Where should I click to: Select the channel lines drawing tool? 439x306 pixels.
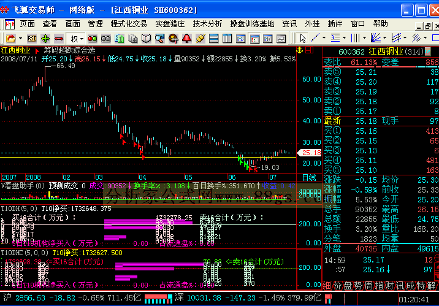coord(396,37)
